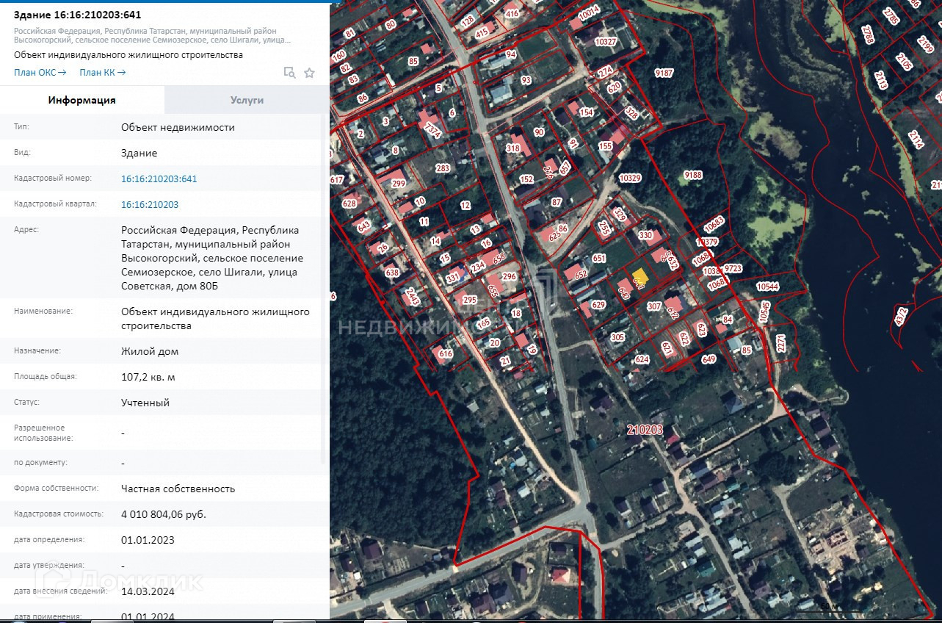Select parcel 9188 on the map
The height and width of the screenshot is (623, 942).
pyautogui.click(x=692, y=175)
